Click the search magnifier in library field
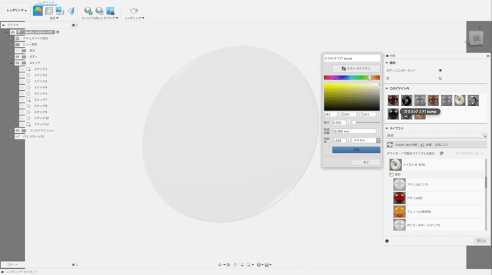 [484, 135]
